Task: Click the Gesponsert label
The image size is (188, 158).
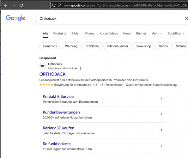Action: (x=48, y=58)
